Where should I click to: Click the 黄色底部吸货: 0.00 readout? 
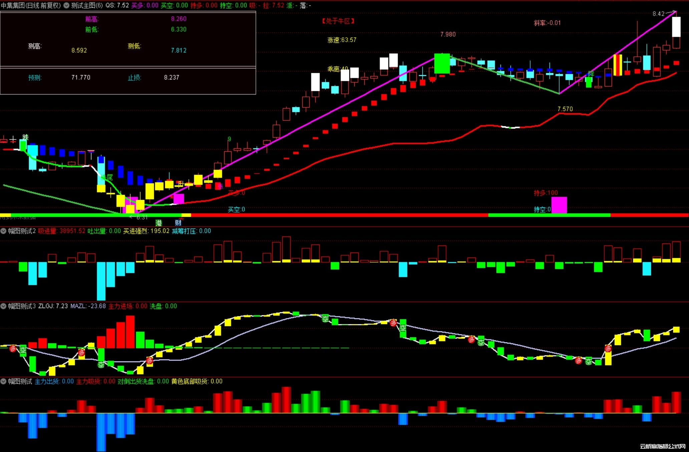[x=197, y=381]
